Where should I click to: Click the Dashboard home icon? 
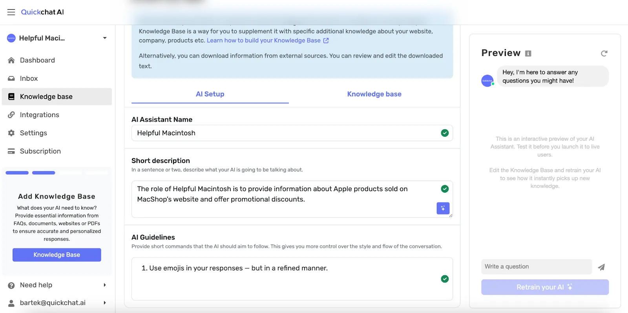click(x=11, y=60)
